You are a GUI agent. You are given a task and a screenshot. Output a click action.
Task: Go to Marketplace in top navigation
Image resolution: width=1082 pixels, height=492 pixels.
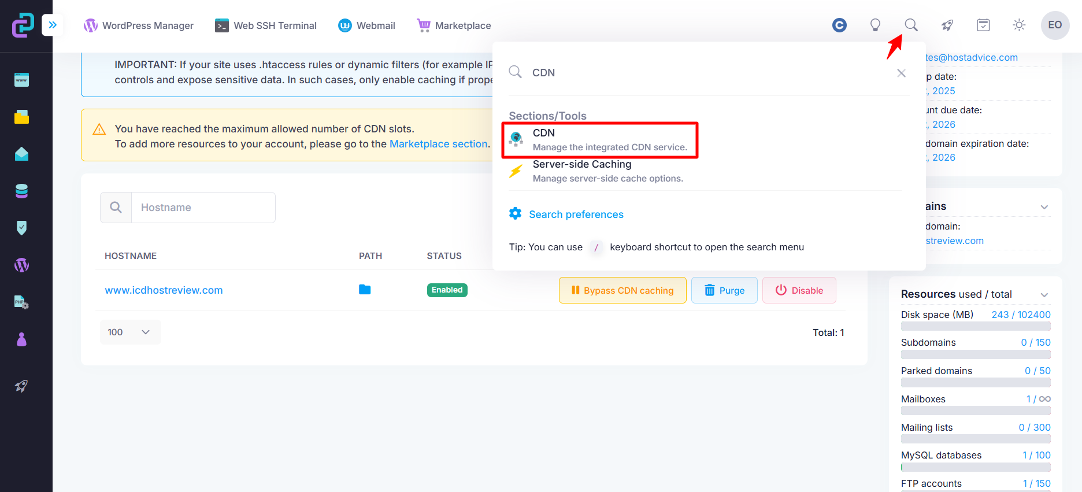tap(454, 25)
